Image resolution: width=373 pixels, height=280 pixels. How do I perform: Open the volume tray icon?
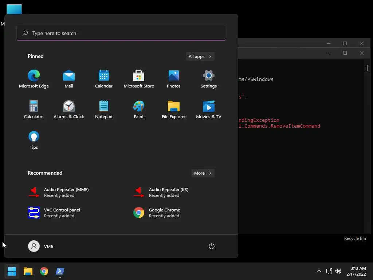(x=338, y=271)
